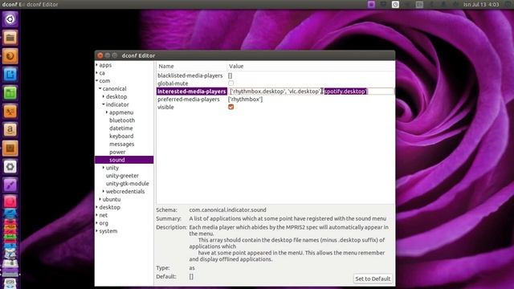
Task: Click the red round dock icon
Action: pos(10,201)
